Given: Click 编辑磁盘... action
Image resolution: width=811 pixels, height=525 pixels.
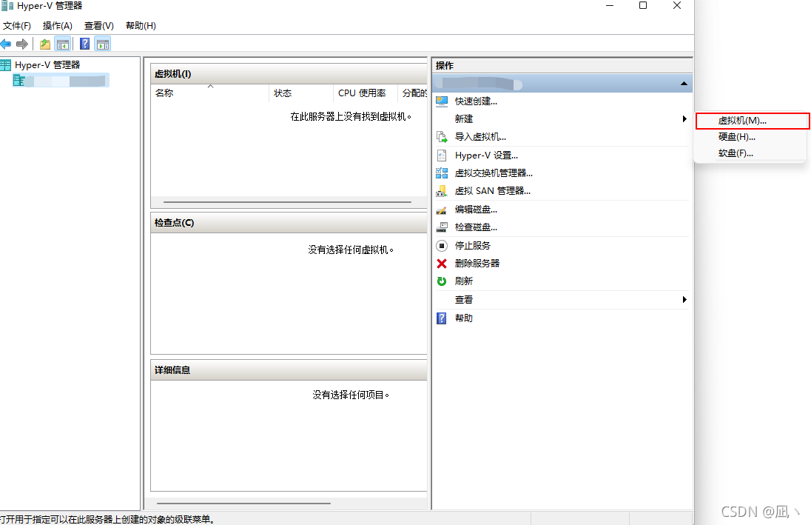Looking at the screenshot, I should 476,210.
